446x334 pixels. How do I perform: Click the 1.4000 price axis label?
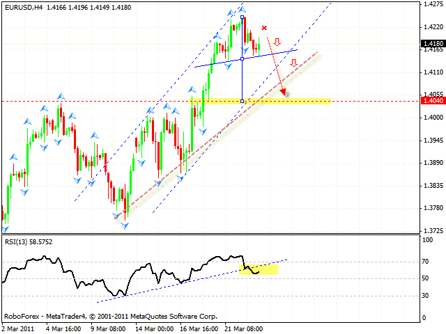coord(433,118)
